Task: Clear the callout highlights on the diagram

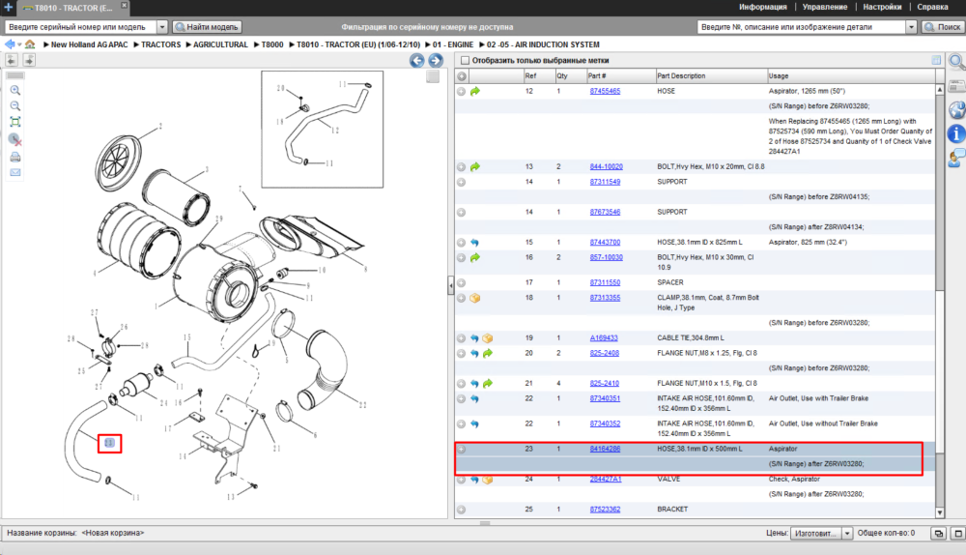Action: click(15, 140)
